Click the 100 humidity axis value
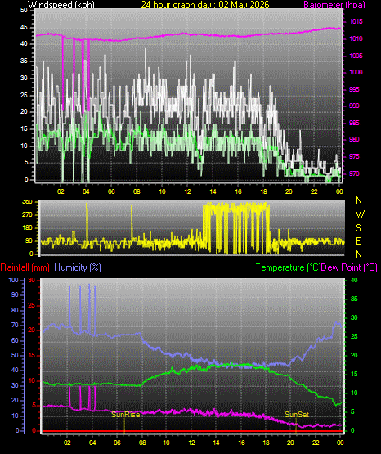This screenshot has height=454, width=381. pos(14,280)
